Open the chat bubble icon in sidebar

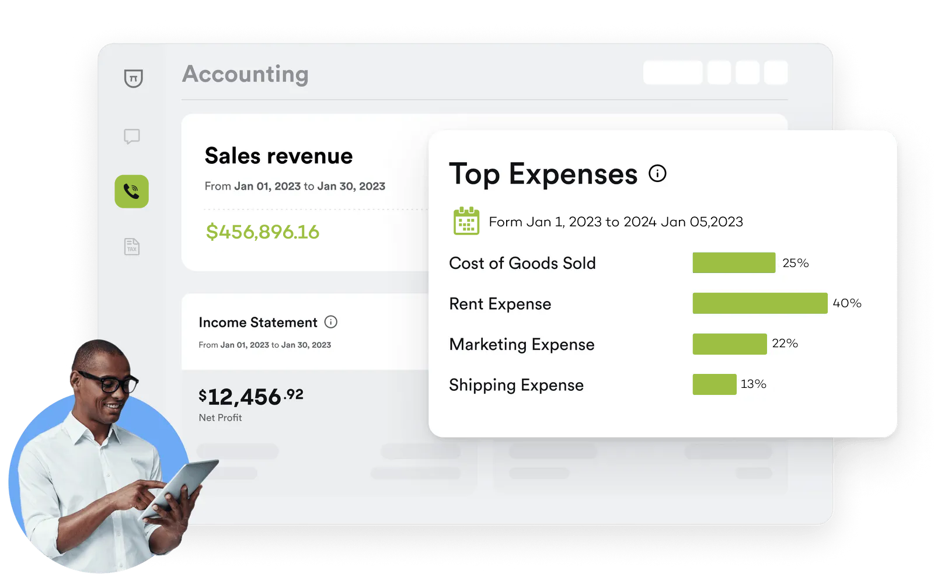[x=132, y=136]
